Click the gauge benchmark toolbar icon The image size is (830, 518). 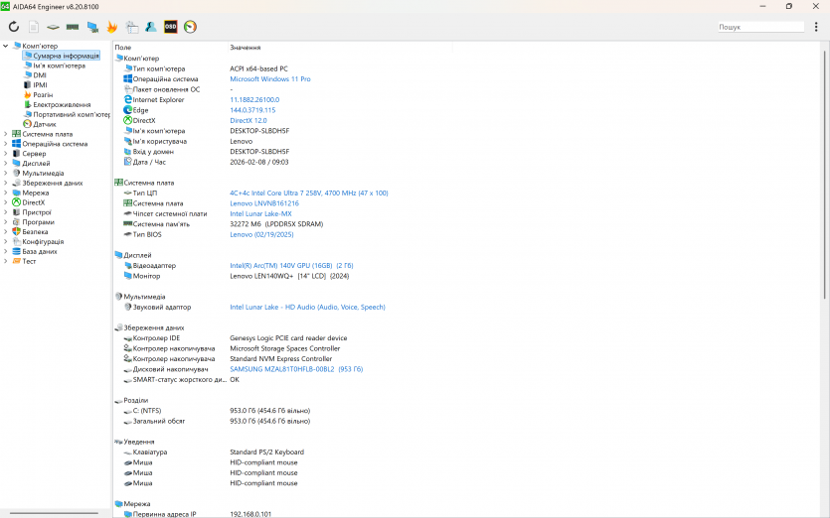point(191,27)
